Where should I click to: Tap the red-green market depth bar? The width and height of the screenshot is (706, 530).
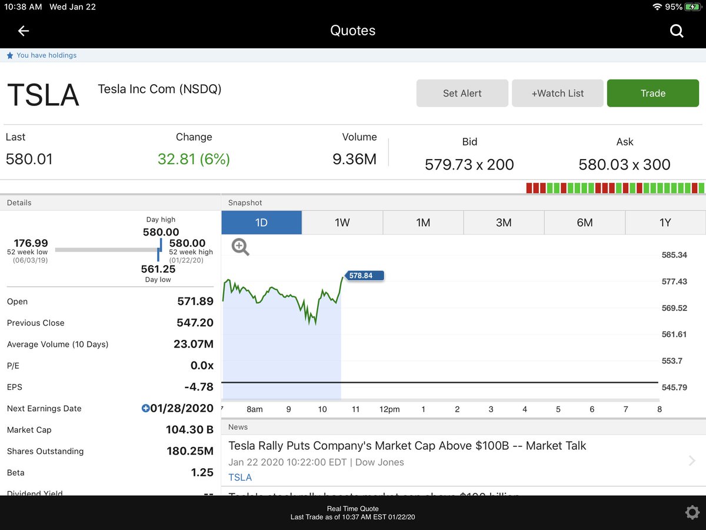[615, 188]
